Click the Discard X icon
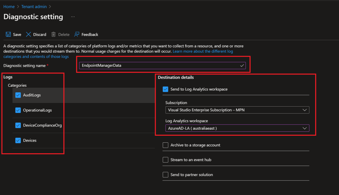 [28, 34]
